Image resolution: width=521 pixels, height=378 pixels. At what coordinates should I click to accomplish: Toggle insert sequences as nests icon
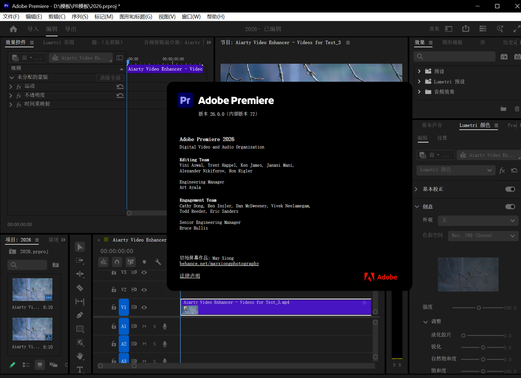[103, 262]
